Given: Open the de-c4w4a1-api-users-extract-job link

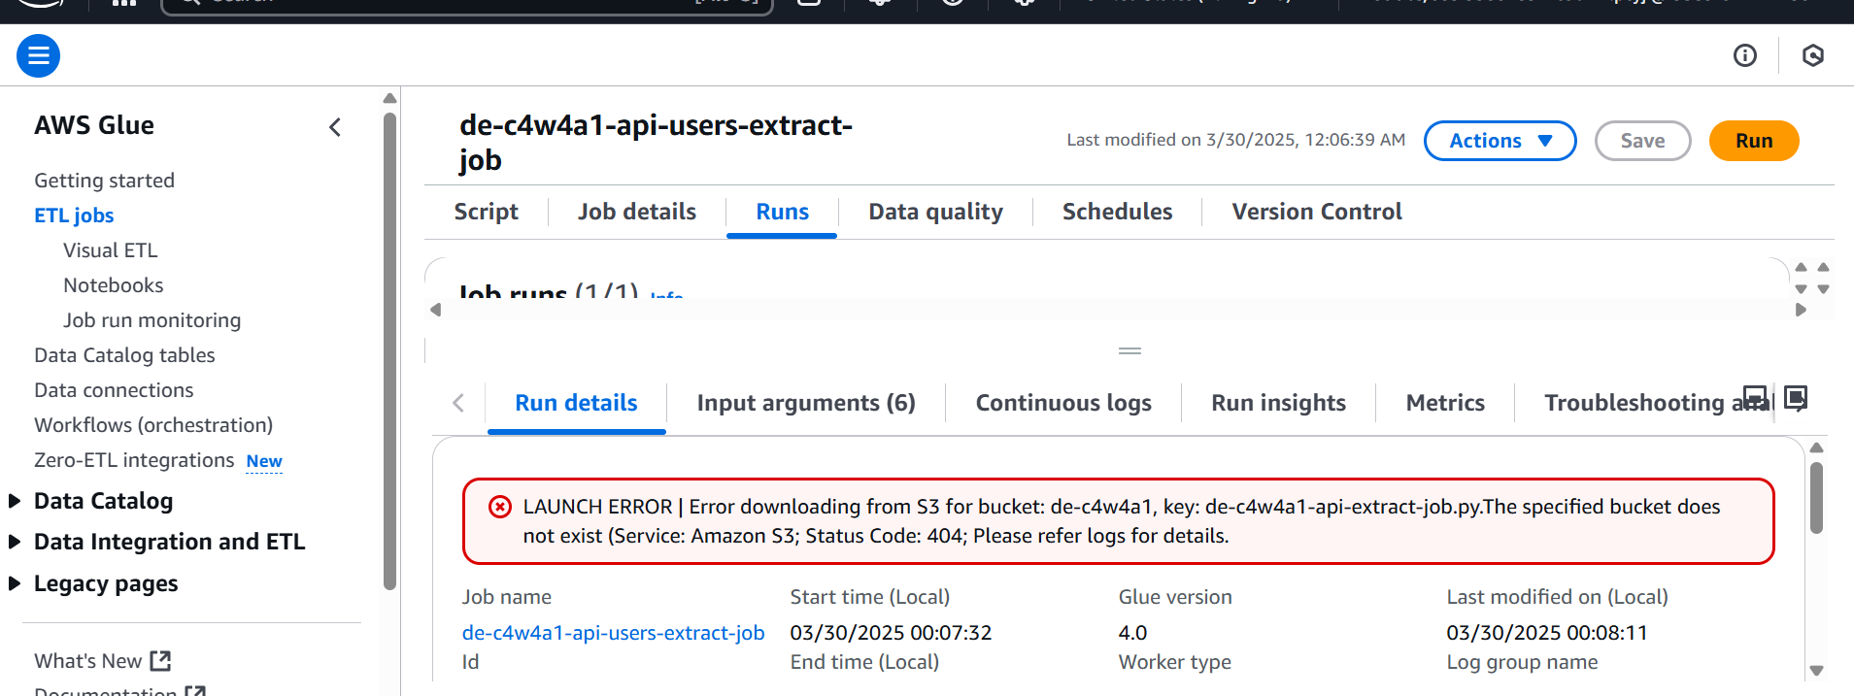Looking at the screenshot, I should click(x=613, y=633).
